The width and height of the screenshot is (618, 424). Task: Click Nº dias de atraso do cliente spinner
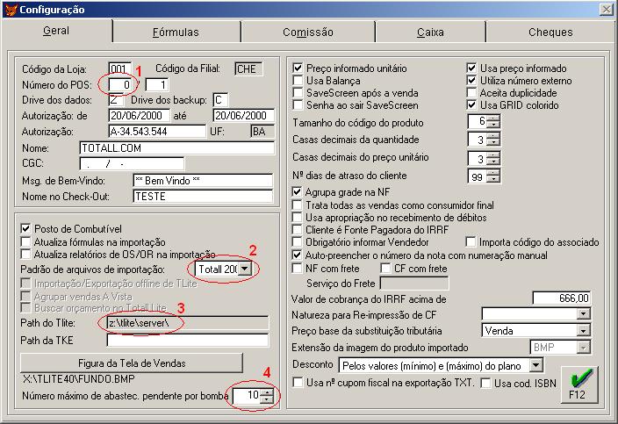click(x=493, y=176)
